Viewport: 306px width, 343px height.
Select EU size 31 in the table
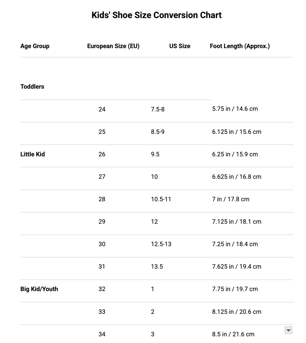click(x=102, y=267)
